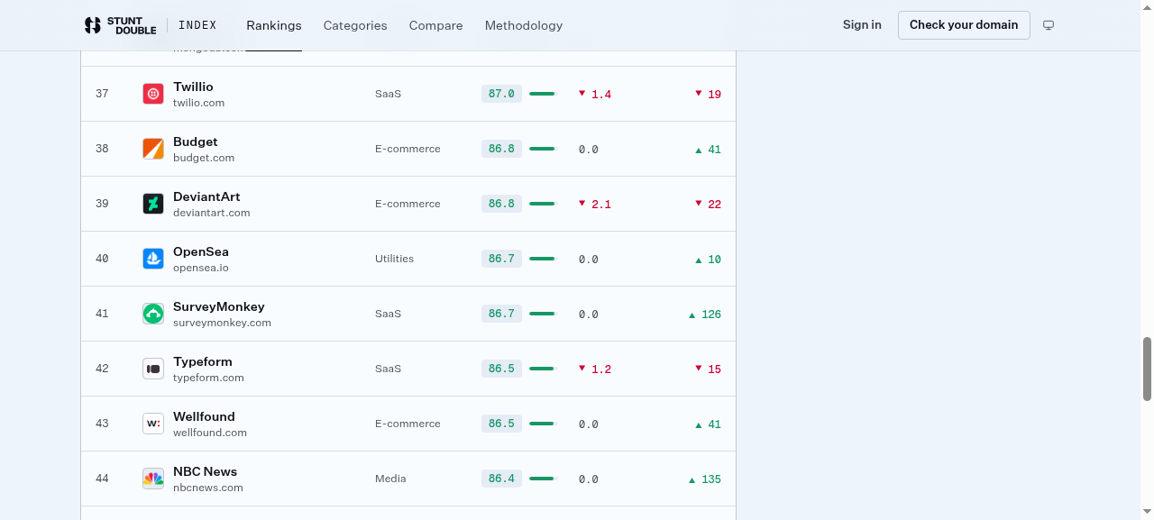
Task: Click NBC News 86.4 score badge
Action: pyautogui.click(x=501, y=479)
